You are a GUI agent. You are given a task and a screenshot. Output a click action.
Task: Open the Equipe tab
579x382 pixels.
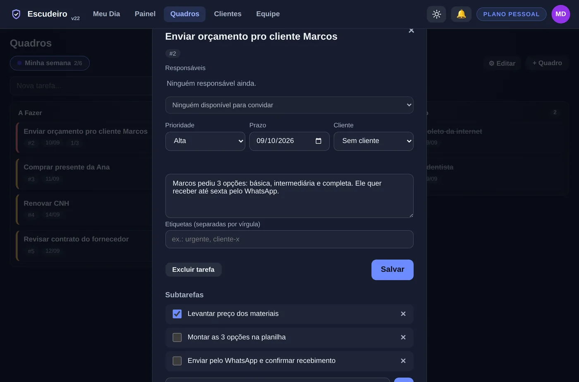pyautogui.click(x=268, y=14)
